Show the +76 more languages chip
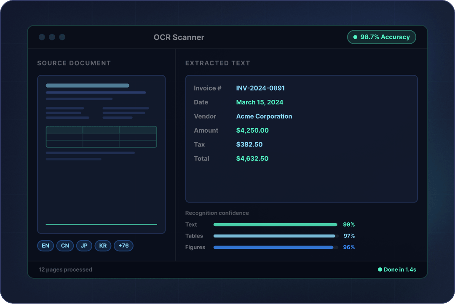 tap(123, 246)
